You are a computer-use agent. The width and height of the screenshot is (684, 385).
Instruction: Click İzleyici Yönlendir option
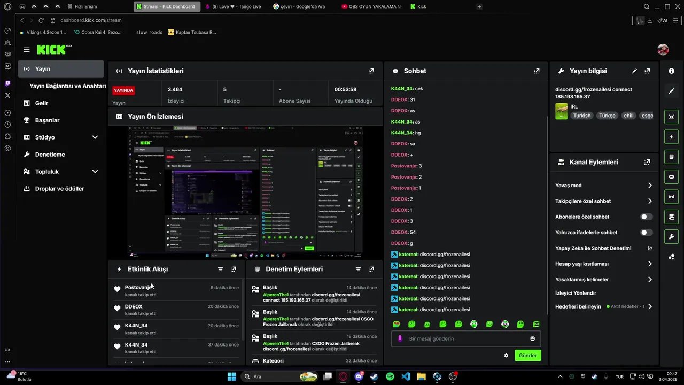pos(576,293)
